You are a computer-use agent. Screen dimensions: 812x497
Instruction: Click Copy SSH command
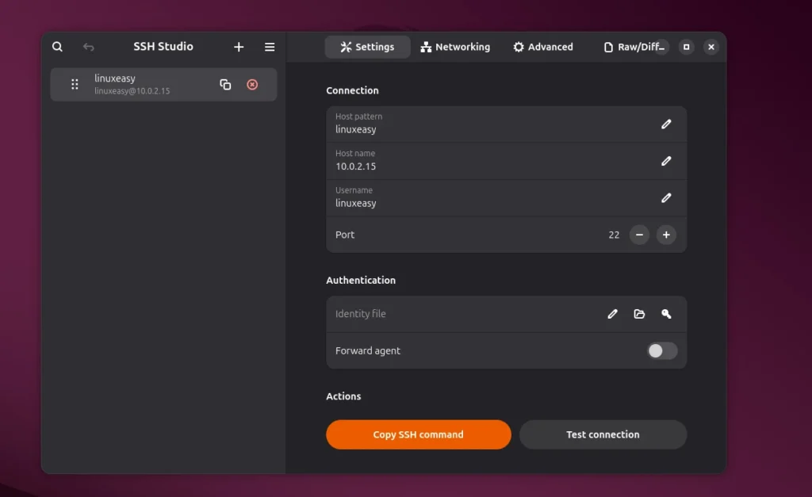418,434
